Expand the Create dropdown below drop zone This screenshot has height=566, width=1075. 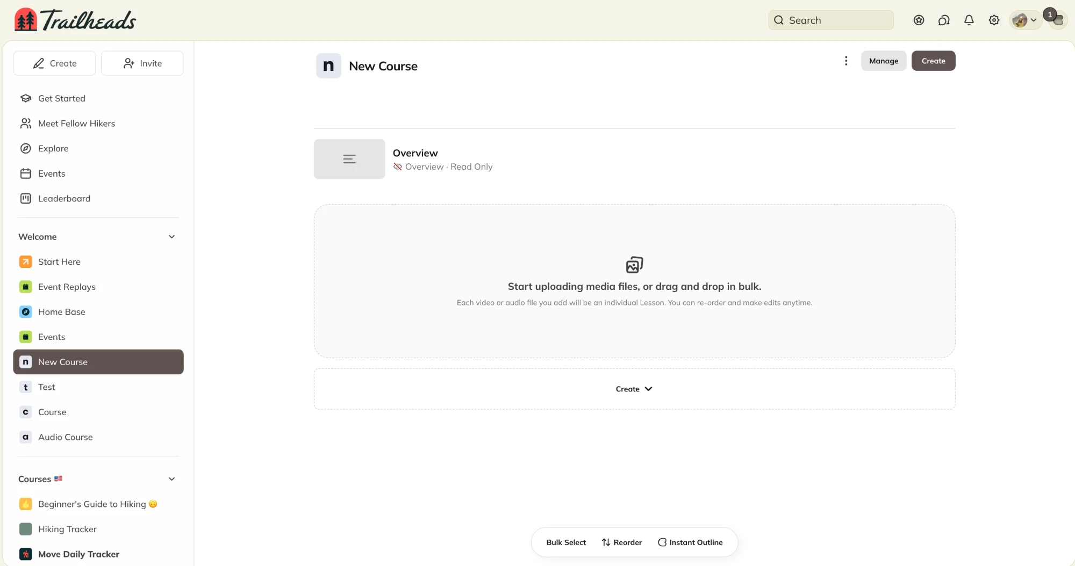634,389
